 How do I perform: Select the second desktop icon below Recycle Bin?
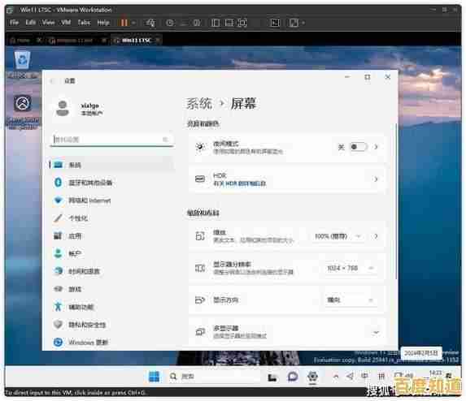[23, 112]
